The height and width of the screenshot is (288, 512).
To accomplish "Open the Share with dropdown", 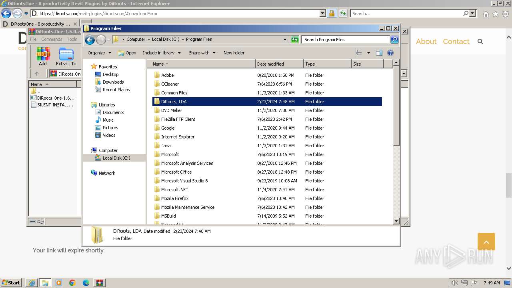I will tap(202, 53).
